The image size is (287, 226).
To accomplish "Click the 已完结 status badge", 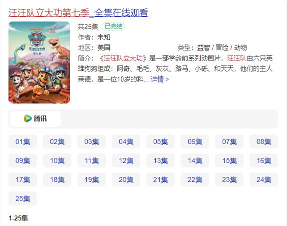I will (x=113, y=26).
